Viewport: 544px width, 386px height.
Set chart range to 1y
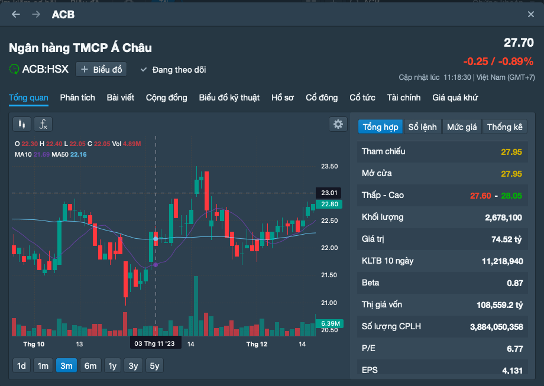click(112, 366)
